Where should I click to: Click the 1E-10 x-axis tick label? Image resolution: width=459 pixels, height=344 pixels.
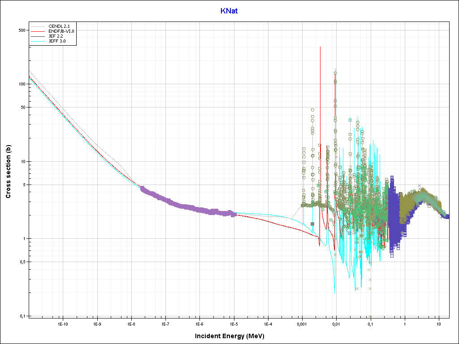(x=63, y=323)
